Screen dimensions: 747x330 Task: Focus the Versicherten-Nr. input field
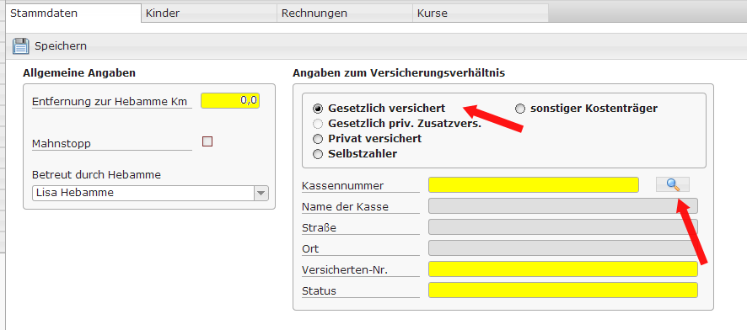click(x=563, y=269)
